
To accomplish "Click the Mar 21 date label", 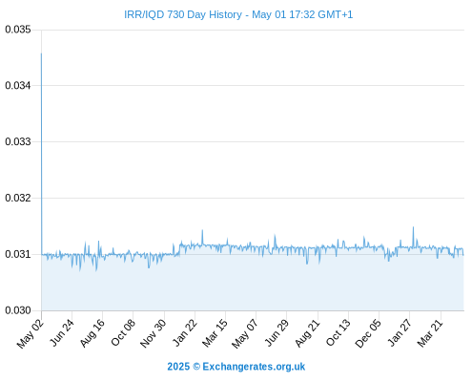I will pos(430,333).
